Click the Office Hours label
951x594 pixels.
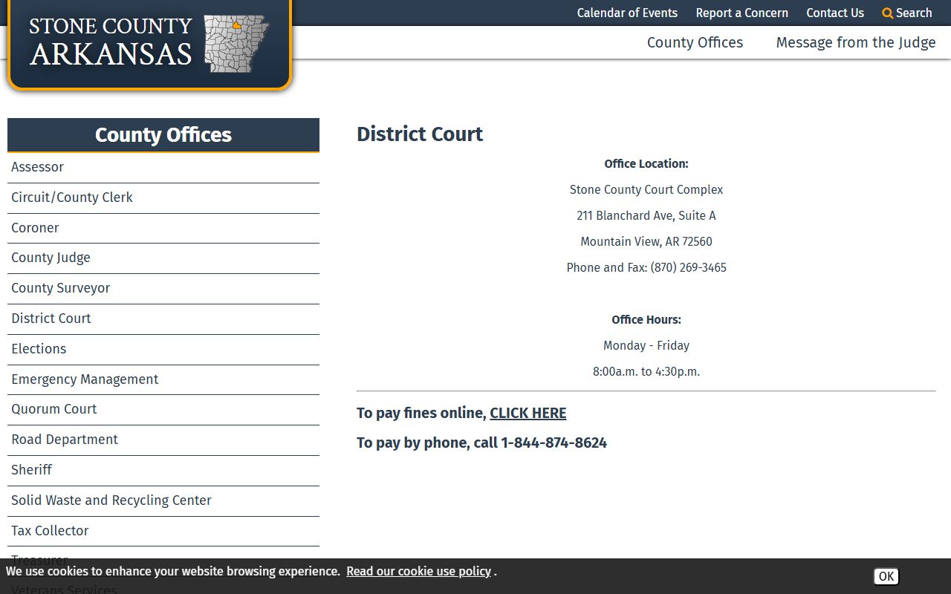(x=646, y=319)
